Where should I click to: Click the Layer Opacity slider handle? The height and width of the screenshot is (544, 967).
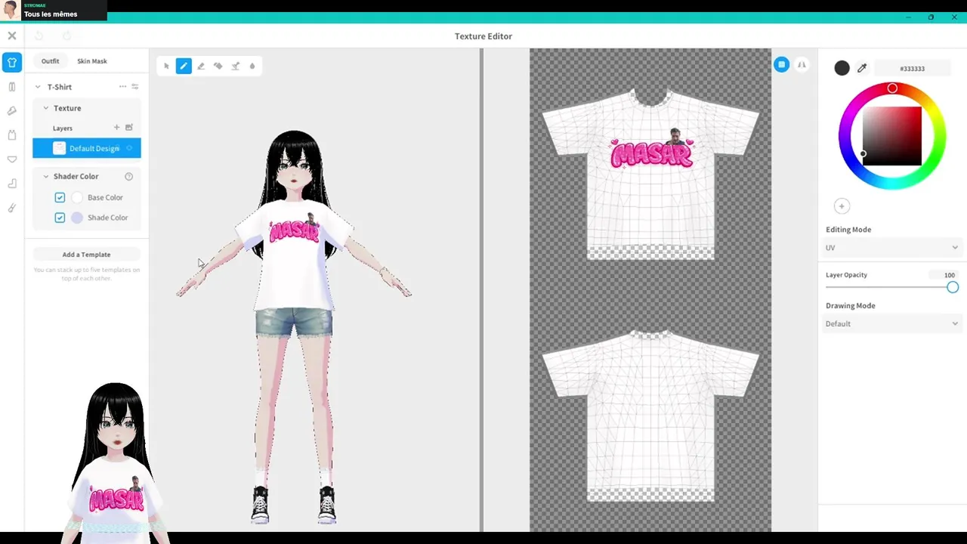[x=953, y=287]
